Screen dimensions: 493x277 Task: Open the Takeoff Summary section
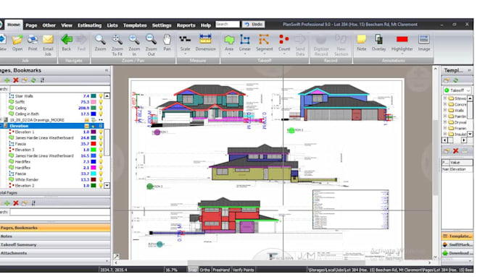tap(55, 244)
